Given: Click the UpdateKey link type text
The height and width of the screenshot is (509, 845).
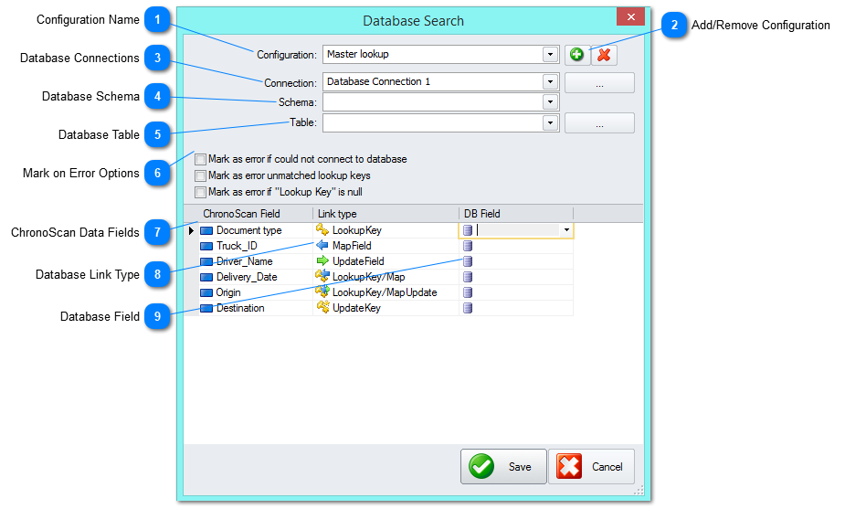Looking at the screenshot, I should 357,308.
